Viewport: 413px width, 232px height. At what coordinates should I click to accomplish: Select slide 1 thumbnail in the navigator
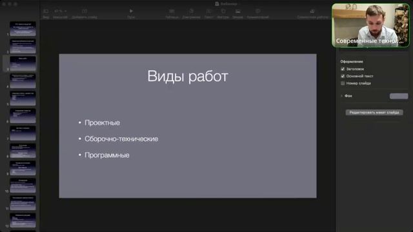(x=23, y=28)
